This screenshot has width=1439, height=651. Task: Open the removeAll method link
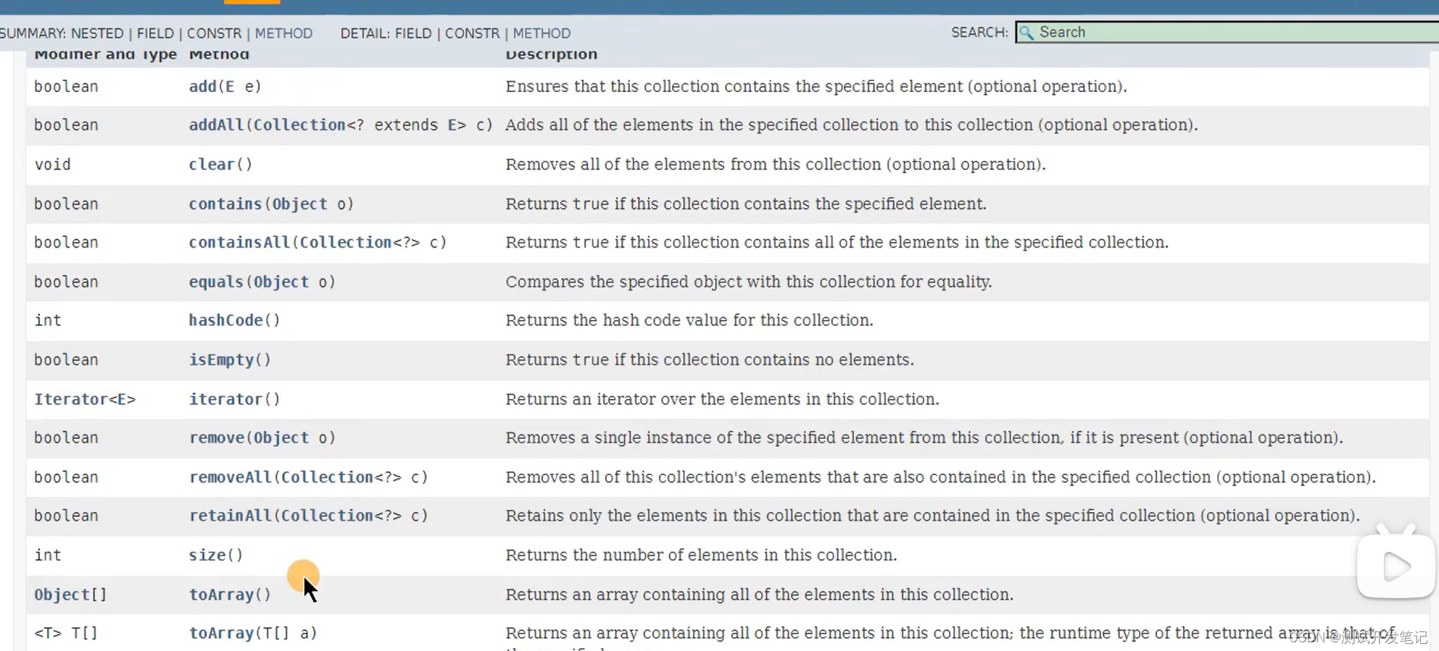(230, 477)
